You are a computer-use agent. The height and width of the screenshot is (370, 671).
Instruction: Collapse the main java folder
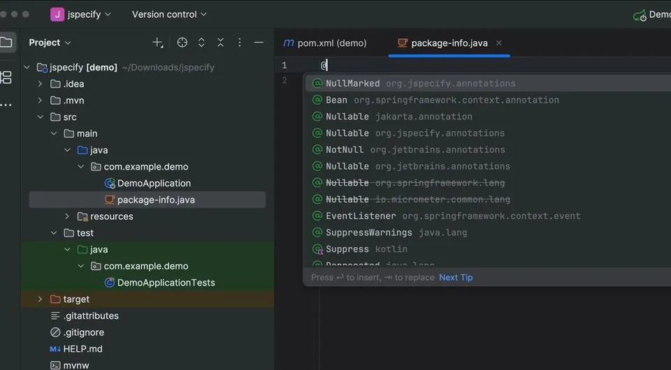coord(67,150)
